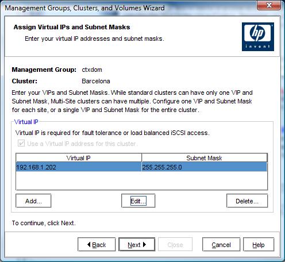285x262 pixels.
Task: Click the left arrow on the Back button
Action: point(88,244)
